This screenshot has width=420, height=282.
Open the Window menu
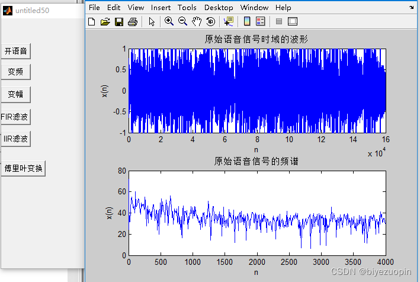click(254, 8)
